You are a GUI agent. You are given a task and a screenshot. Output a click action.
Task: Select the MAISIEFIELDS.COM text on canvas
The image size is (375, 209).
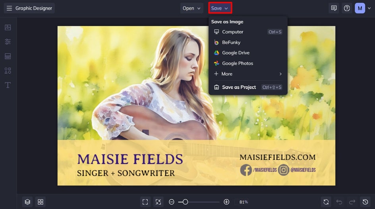(x=277, y=157)
